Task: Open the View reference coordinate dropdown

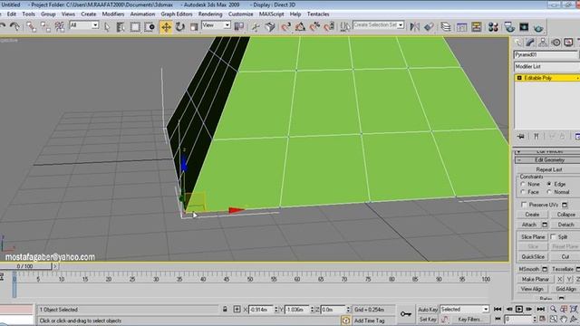Action: coord(216,25)
